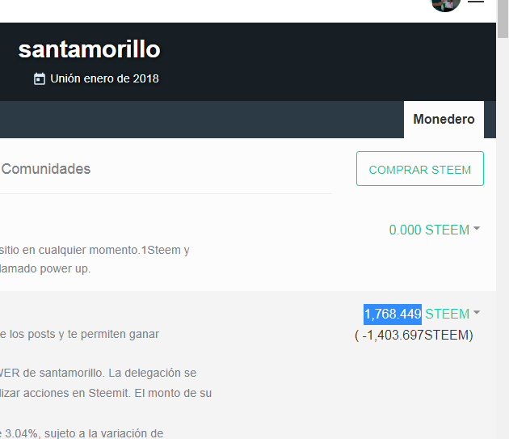Click the text 'los posts y te permiten ganar'
This screenshot has height=439, width=509.
(84, 334)
